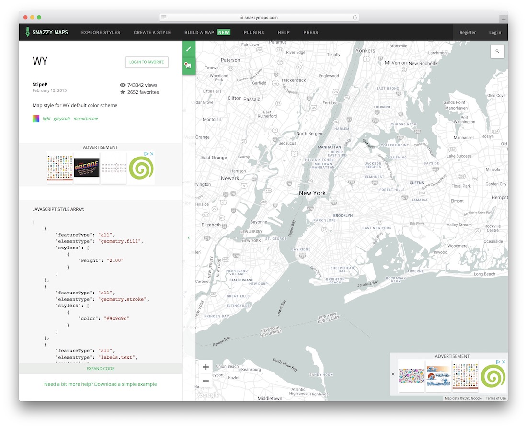
Task: Click the green spiral logo in sidebar ad
Action: 141,168
